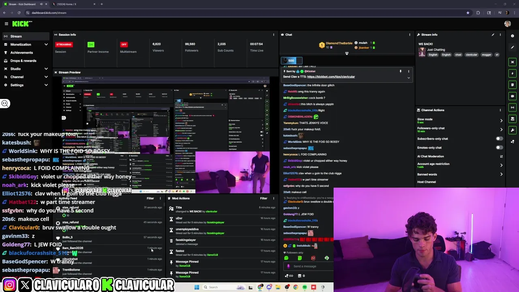Open Activity Feed options menu
The height and width of the screenshot is (292, 519).
pyautogui.click(x=161, y=198)
